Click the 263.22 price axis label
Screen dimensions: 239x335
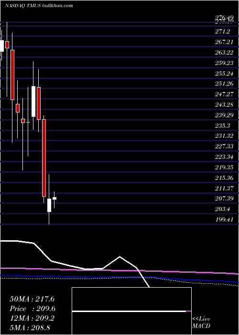[224, 53]
